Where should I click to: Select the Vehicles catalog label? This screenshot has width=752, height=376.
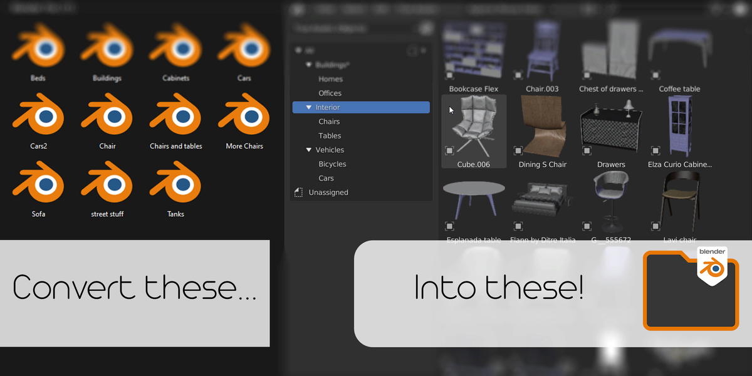point(330,150)
